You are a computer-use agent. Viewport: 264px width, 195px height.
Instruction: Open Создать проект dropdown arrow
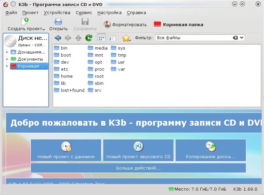click(44, 29)
